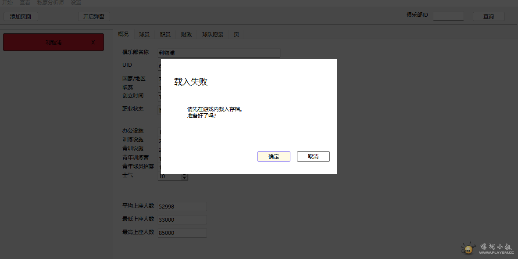Switch to the 页 tab
The height and width of the screenshot is (259, 518).
pyautogui.click(x=236, y=34)
